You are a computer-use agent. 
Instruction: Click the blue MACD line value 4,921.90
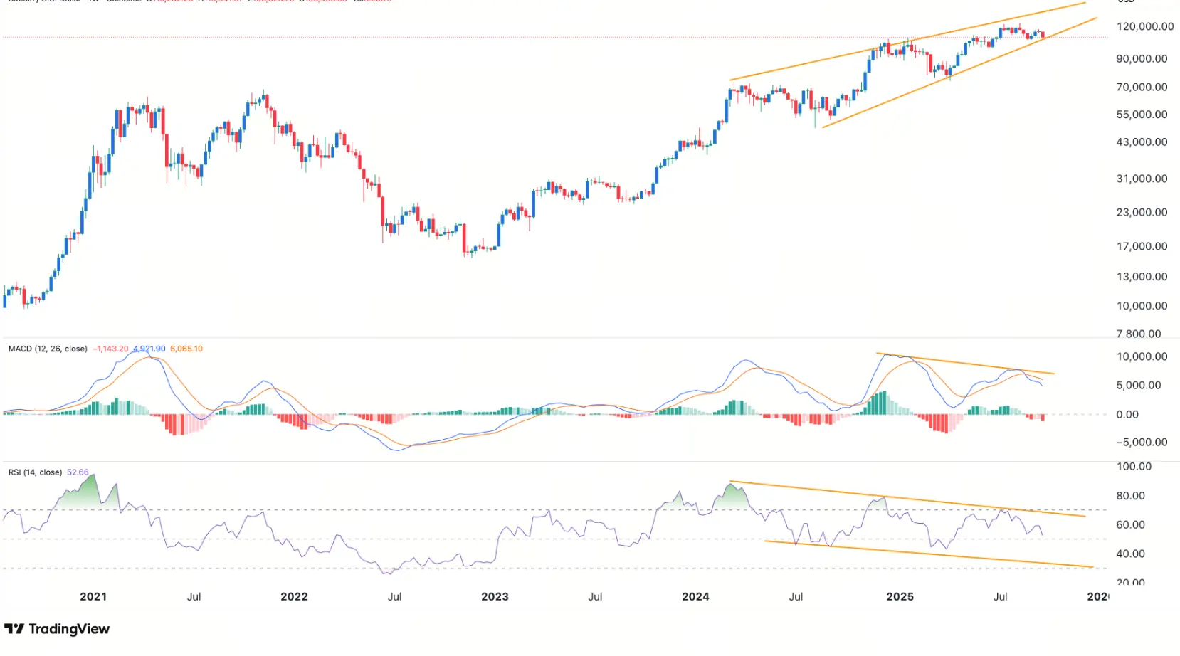[149, 349]
